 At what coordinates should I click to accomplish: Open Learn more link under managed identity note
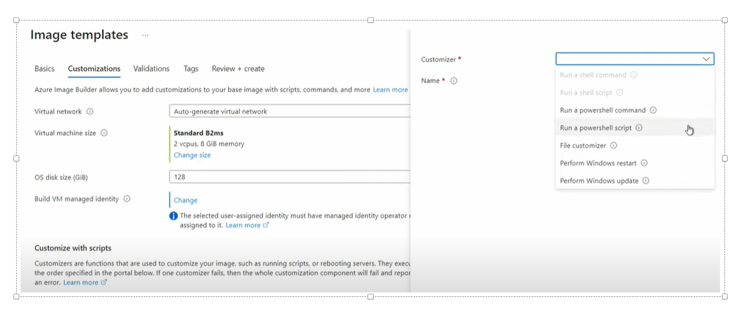click(x=247, y=225)
